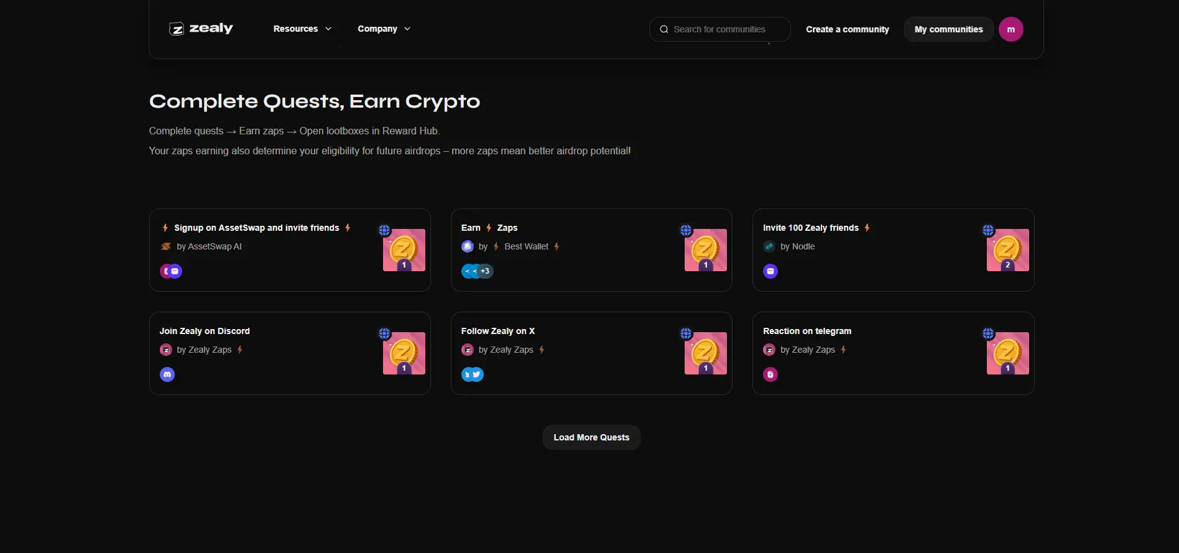Open the user avatar 'm' menu
The height and width of the screenshot is (553, 1179).
click(1010, 29)
